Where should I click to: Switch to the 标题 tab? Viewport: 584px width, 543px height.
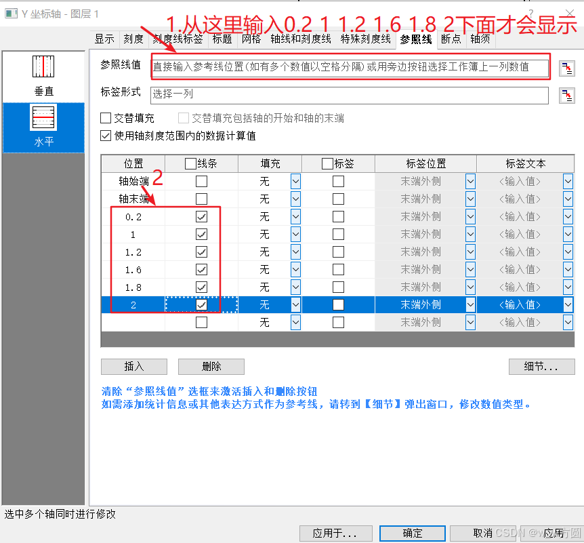coord(222,39)
